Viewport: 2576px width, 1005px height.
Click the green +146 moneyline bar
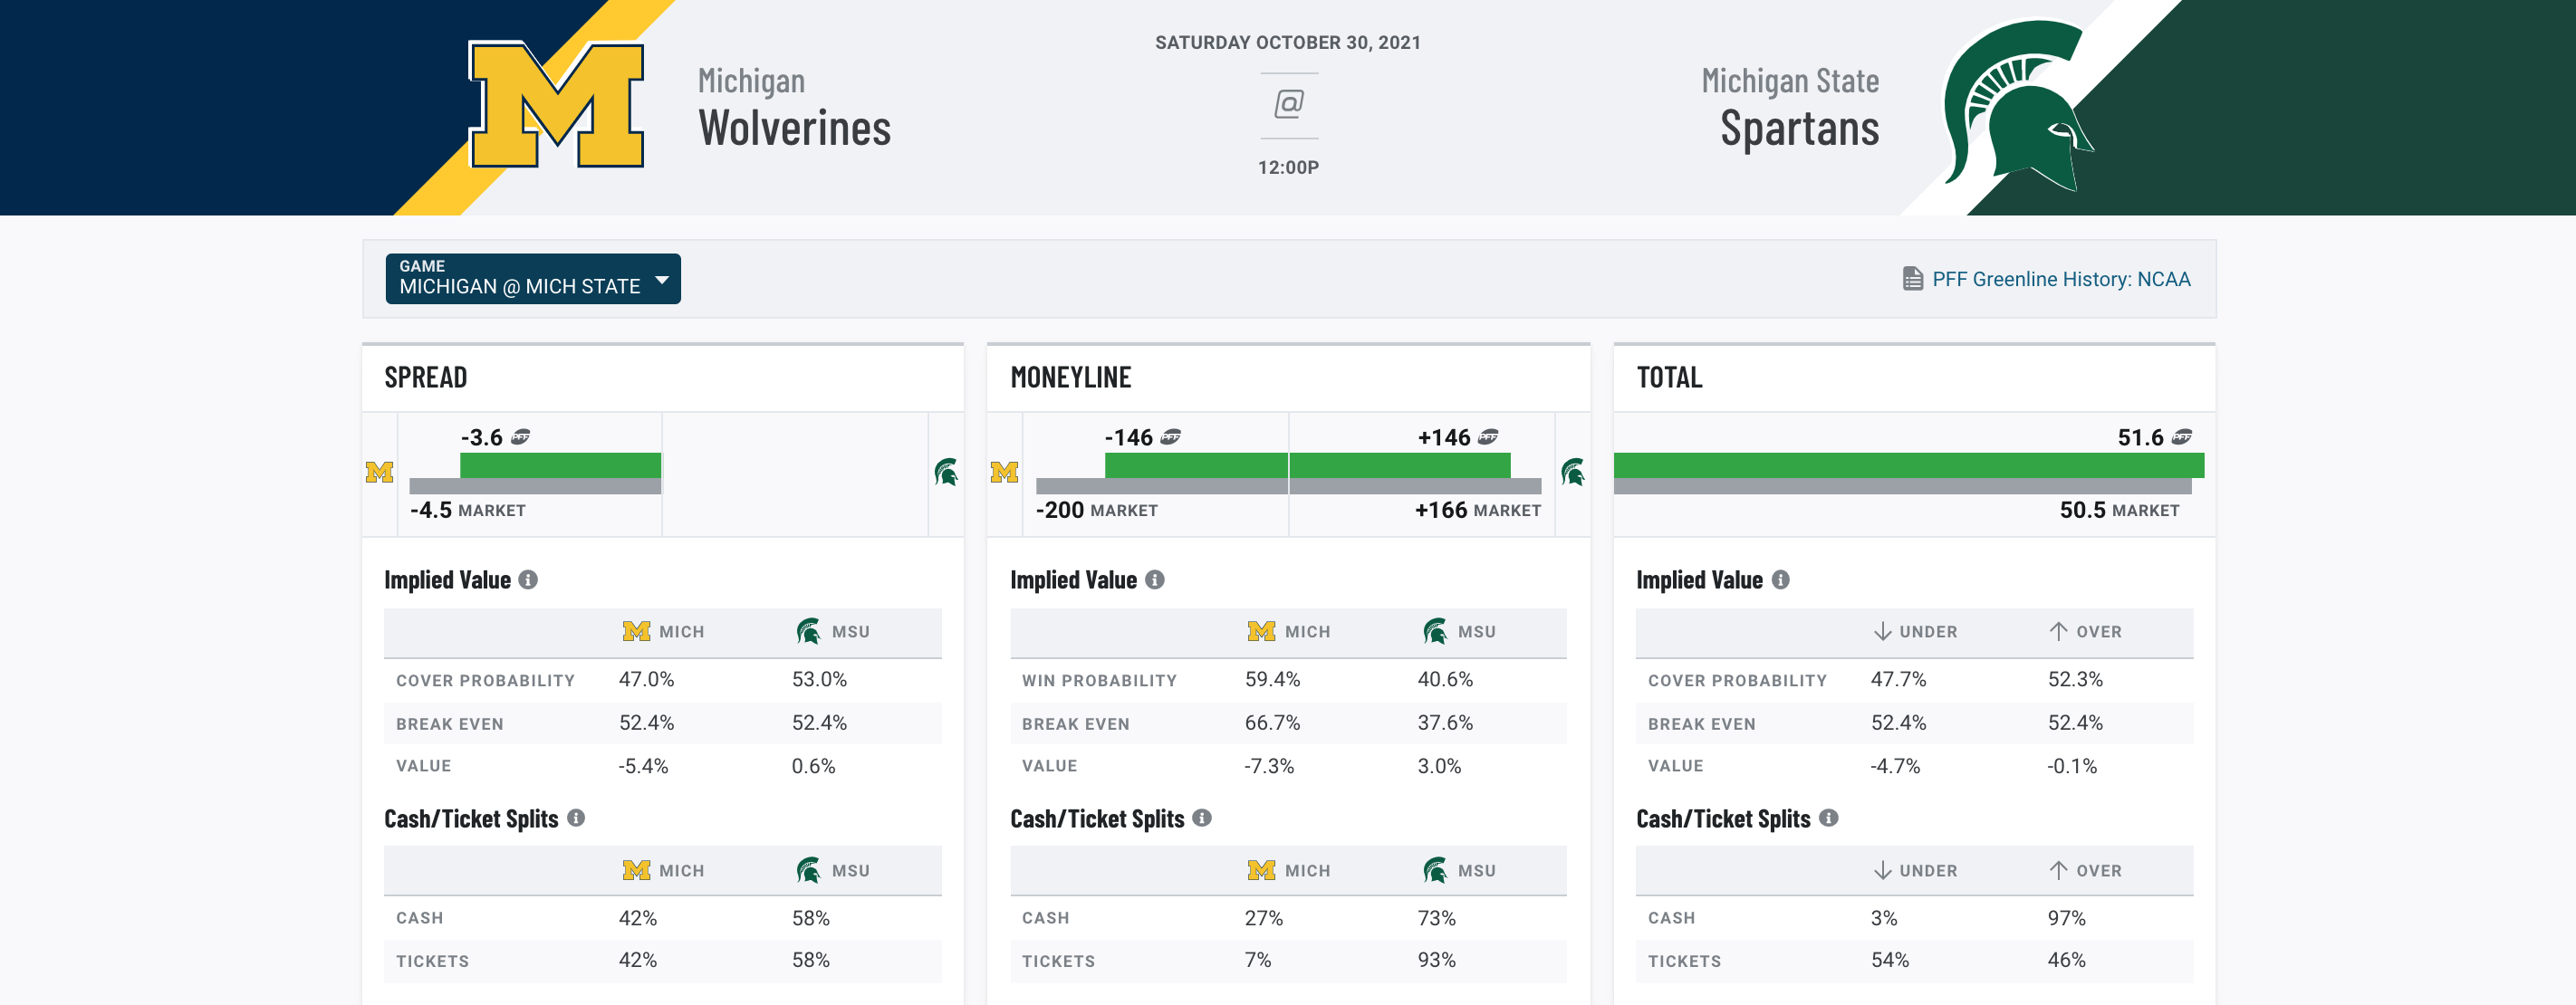pos(1400,465)
